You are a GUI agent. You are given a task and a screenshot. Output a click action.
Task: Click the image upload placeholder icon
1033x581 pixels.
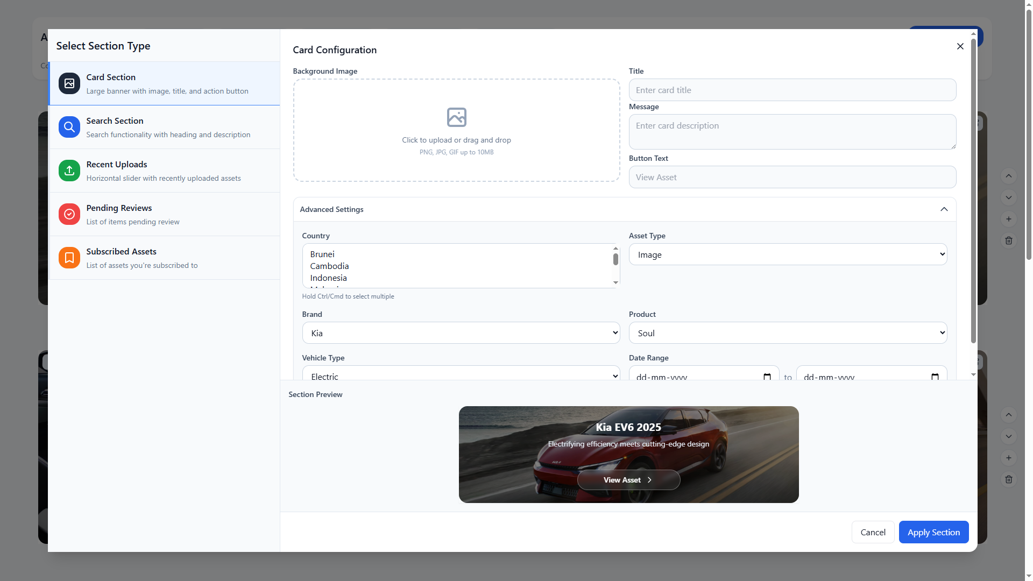pos(457,117)
